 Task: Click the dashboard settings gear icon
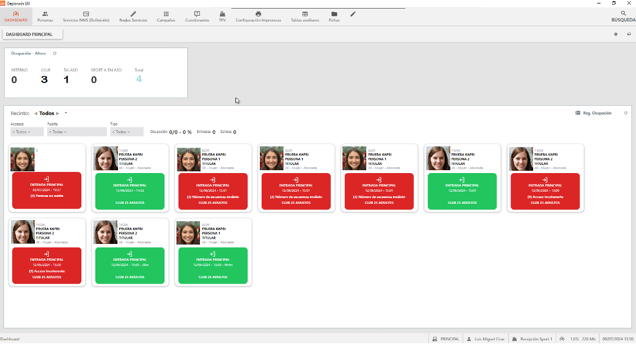pos(616,34)
